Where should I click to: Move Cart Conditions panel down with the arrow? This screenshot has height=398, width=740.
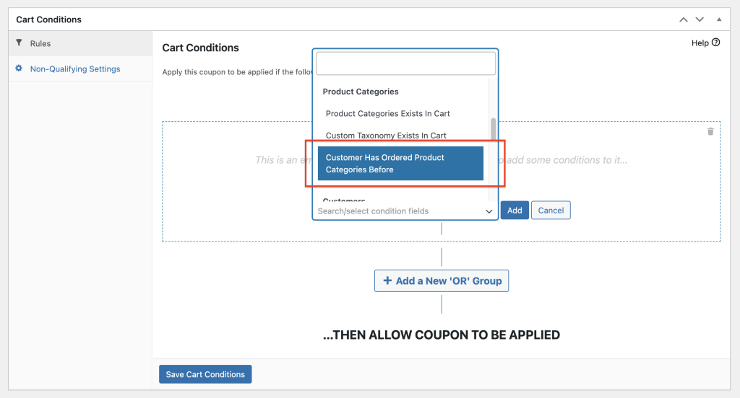pyautogui.click(x=700, y=19)
